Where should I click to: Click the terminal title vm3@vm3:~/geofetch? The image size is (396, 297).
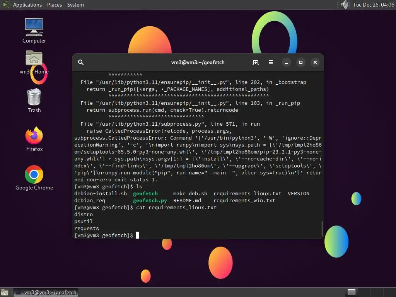198,62
